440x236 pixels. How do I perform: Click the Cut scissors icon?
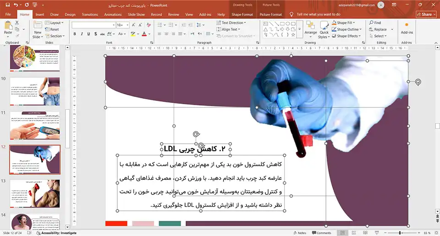click(x=17, y=23)
